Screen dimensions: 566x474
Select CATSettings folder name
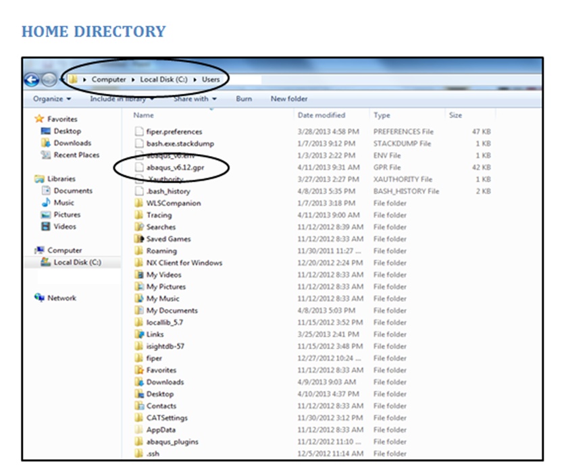click(x=167, y=418)
